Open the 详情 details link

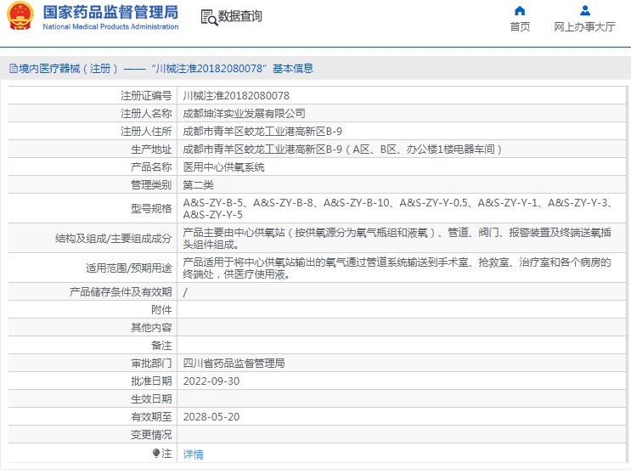(193, 454)
